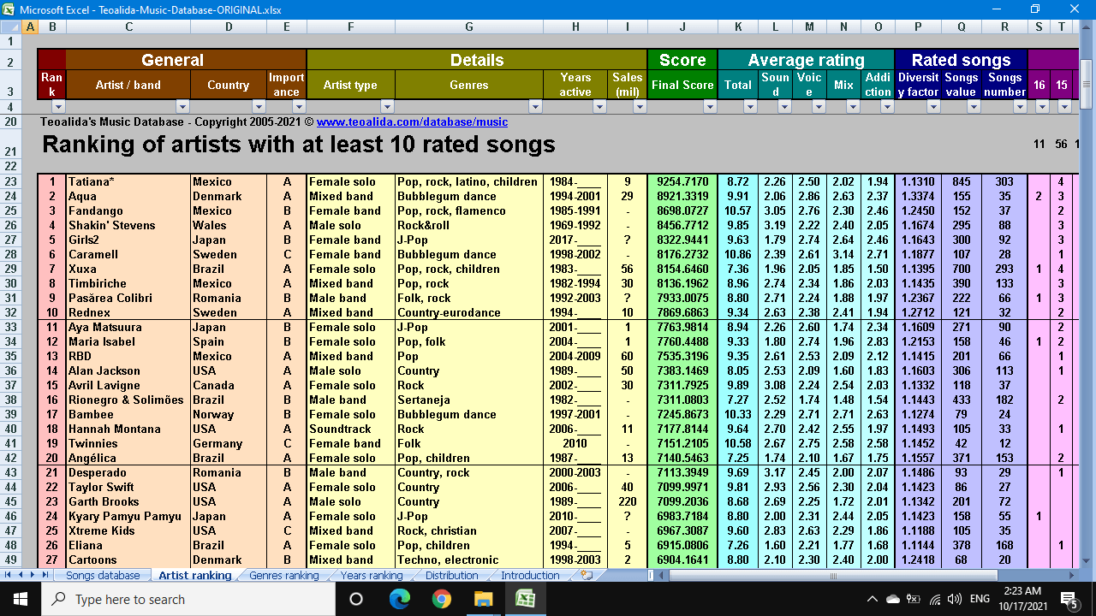Open the teoalida.com database music link

tap(412, 122)
